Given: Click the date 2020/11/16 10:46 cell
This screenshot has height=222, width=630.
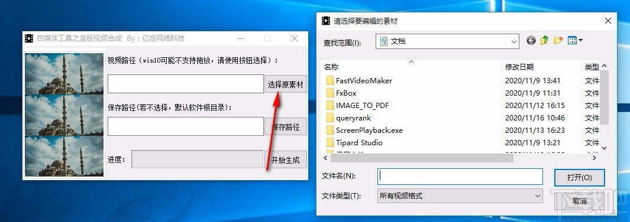Looking at the screenshot, I should 535,118.
